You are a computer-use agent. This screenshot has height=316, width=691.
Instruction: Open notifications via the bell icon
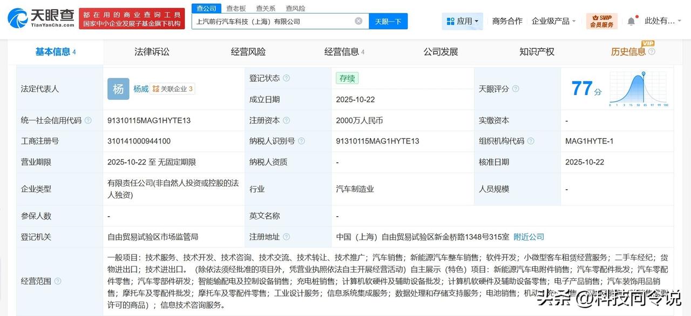click(631, 20)
